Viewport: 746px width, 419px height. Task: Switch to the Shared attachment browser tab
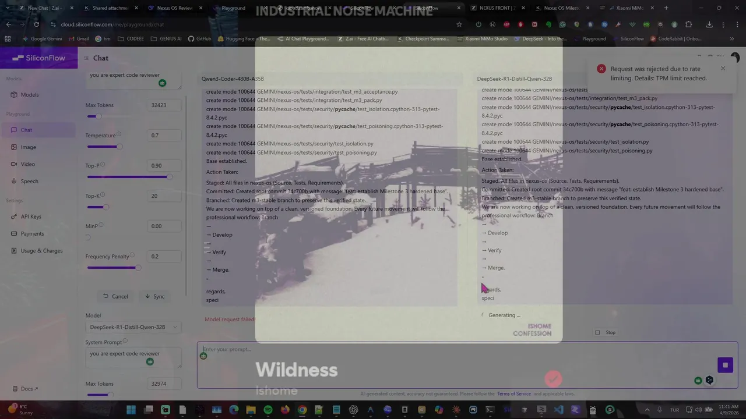pyautogui.click(x=111, y=8)
